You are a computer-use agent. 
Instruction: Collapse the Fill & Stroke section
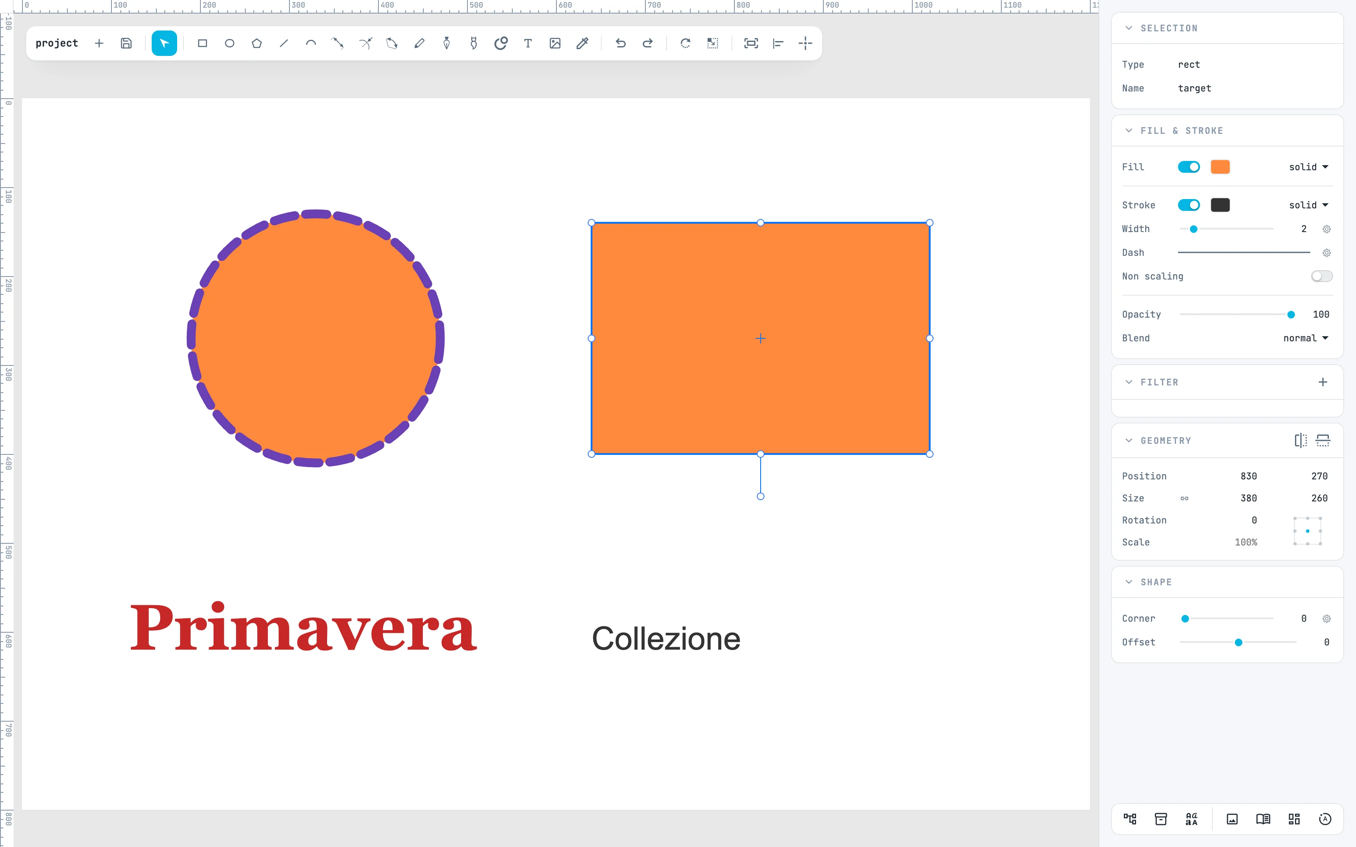coord(1129,130)
